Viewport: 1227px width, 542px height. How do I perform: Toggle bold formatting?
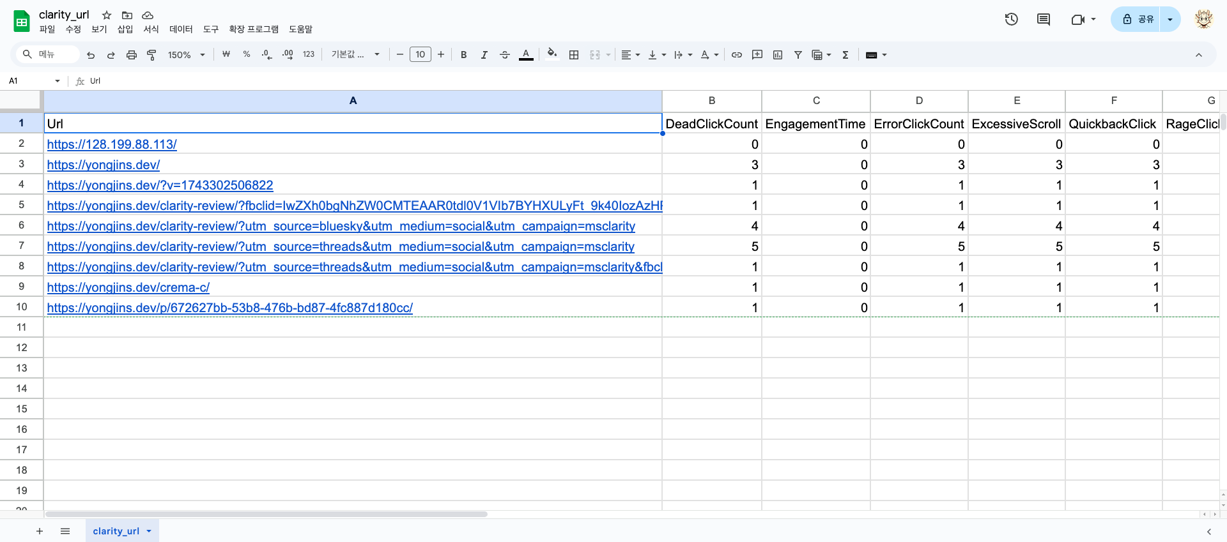pos(464,55)
